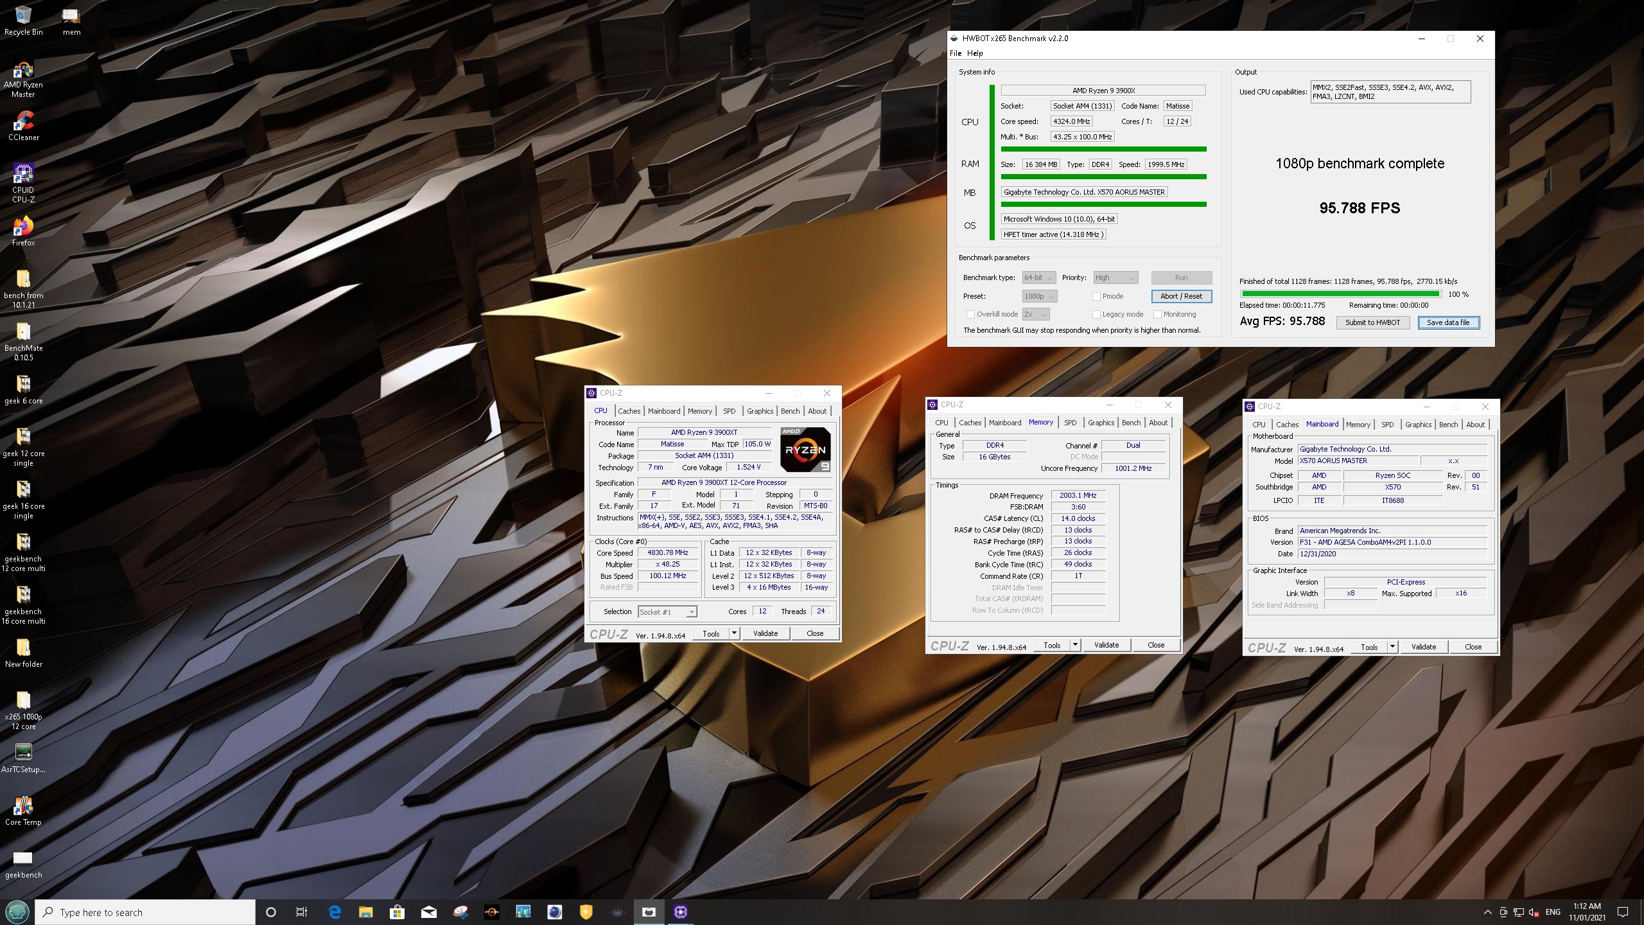The width and height of the screenshot is (1644, 925).
Task: Open the clock showing 1:12 AM
Action: pos(1587,912)
